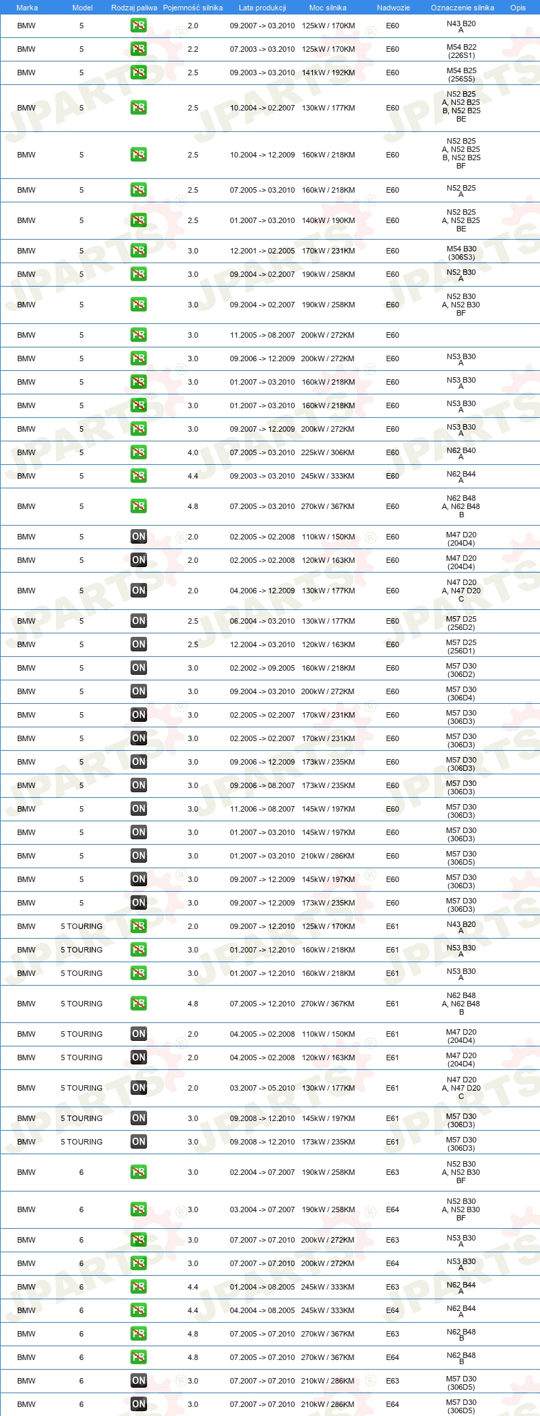This screenshot has width=540, height=1416.
Task: Select capacity 2.2 cell
Action: (x=193, y=50)
